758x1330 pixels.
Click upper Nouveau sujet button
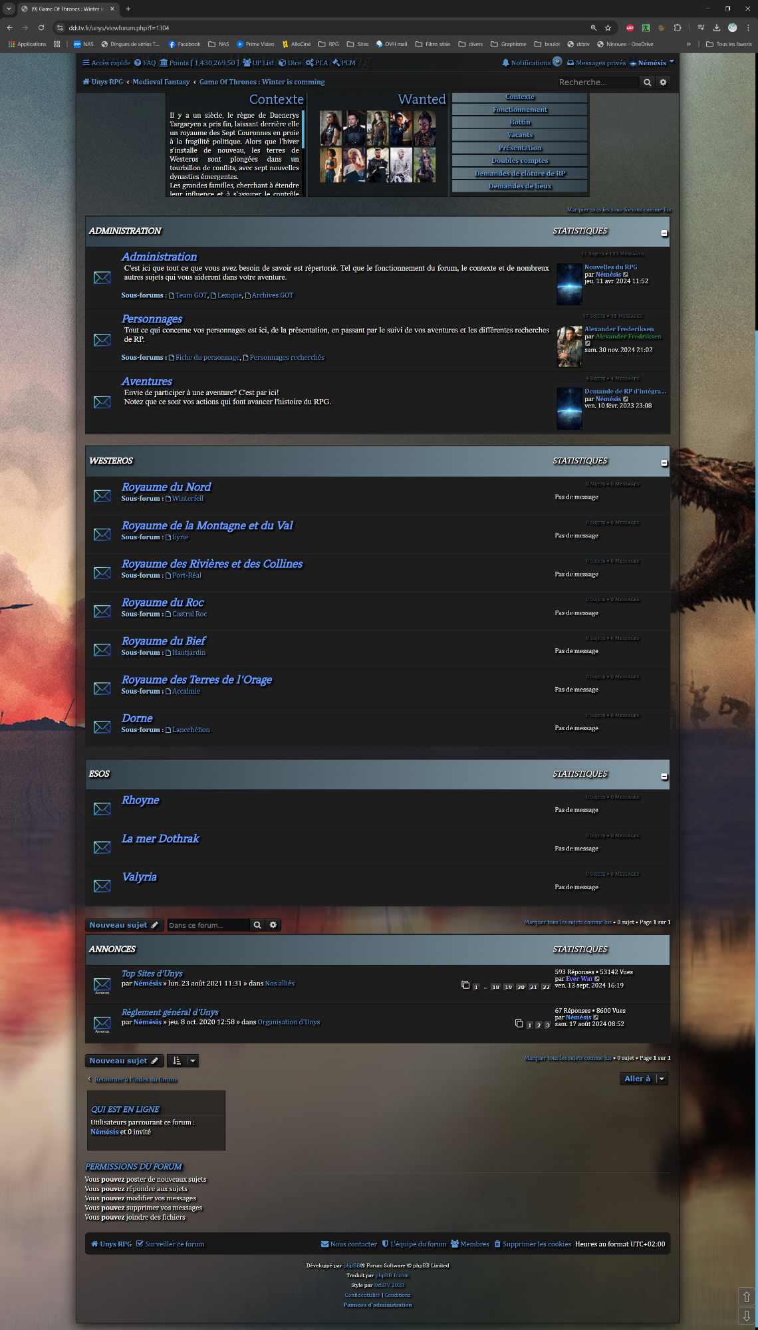[124, 925]
